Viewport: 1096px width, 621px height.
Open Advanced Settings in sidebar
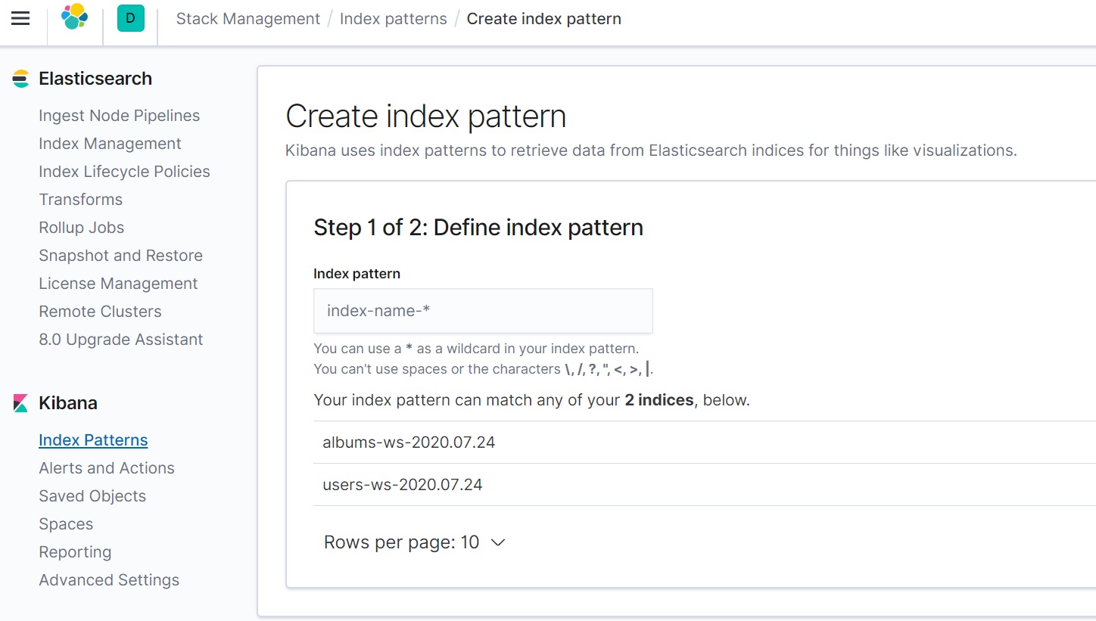(x=109, y=580)
